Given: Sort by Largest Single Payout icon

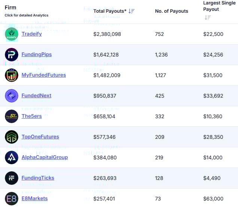Looking at the screenshot, I should pos(208,18).
